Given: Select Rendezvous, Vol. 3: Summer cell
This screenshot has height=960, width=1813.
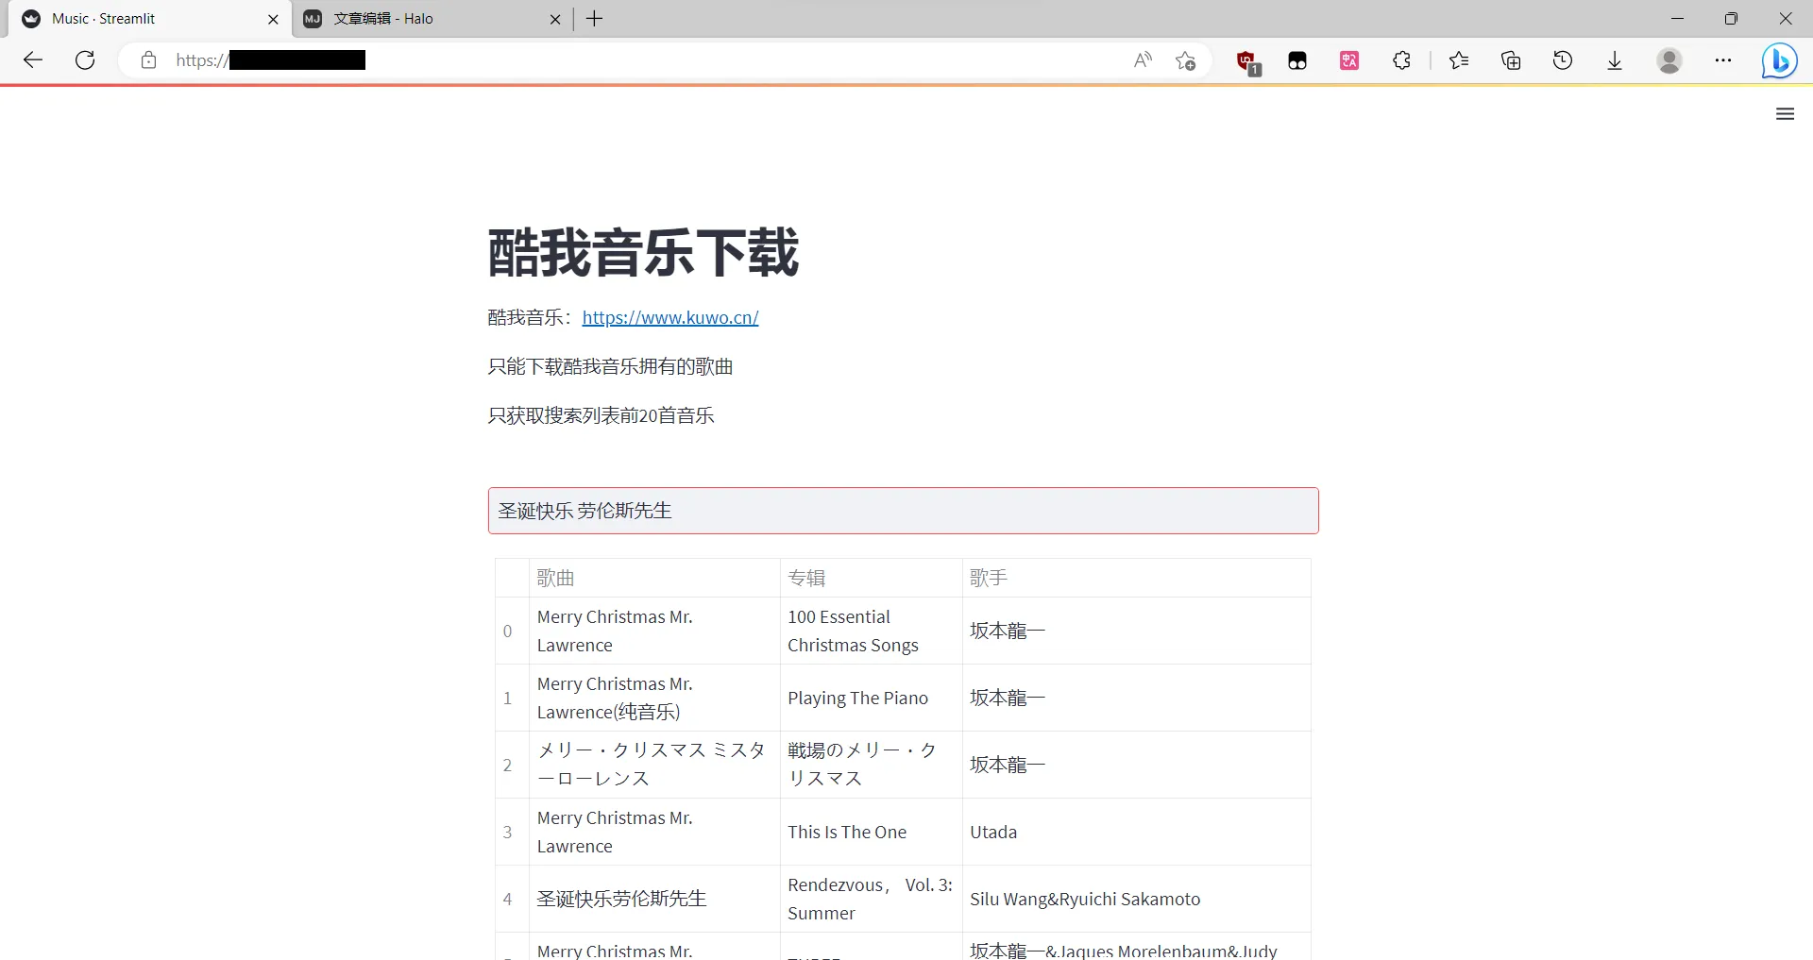Looking at the screenshot, I should (871, 899).
